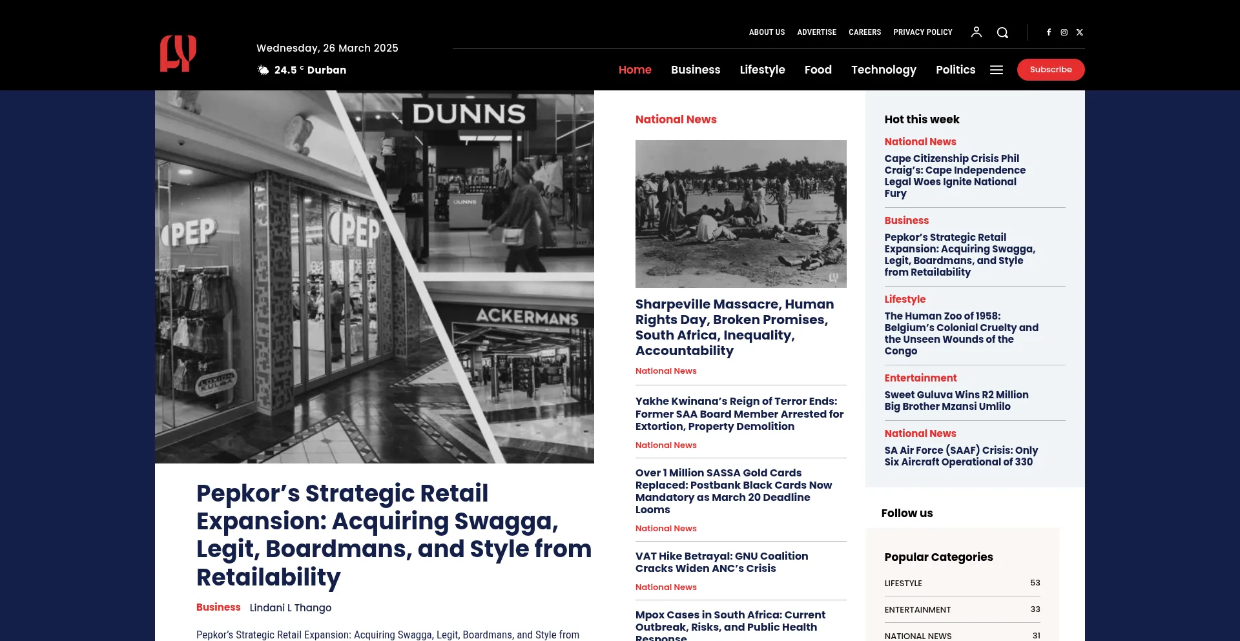This screenshot has height=641, width=1240.
Task: Visit the Facebook page icon
Action: 1049,32
